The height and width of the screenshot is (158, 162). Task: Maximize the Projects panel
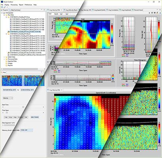(x=44, y=10)
